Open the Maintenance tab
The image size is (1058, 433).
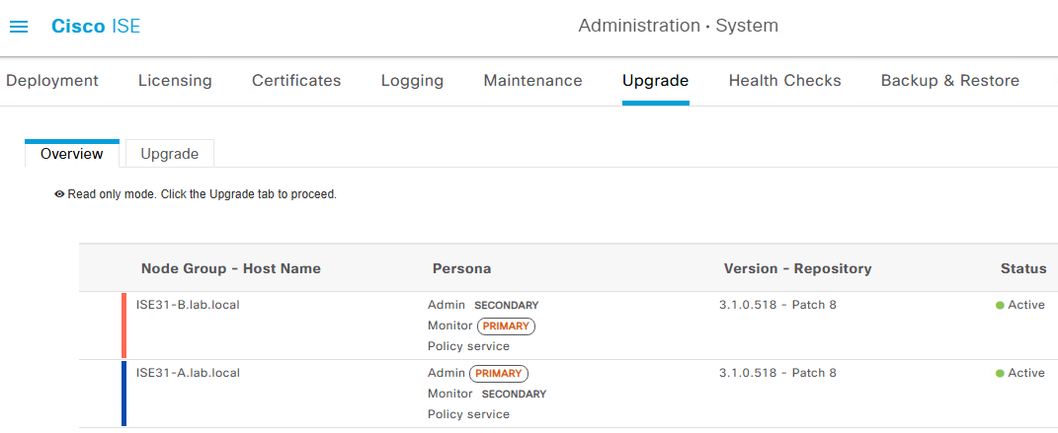click(533, 81)
